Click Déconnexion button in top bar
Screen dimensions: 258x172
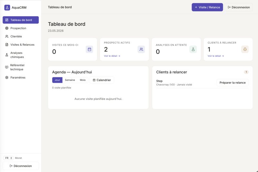(239, 7)
